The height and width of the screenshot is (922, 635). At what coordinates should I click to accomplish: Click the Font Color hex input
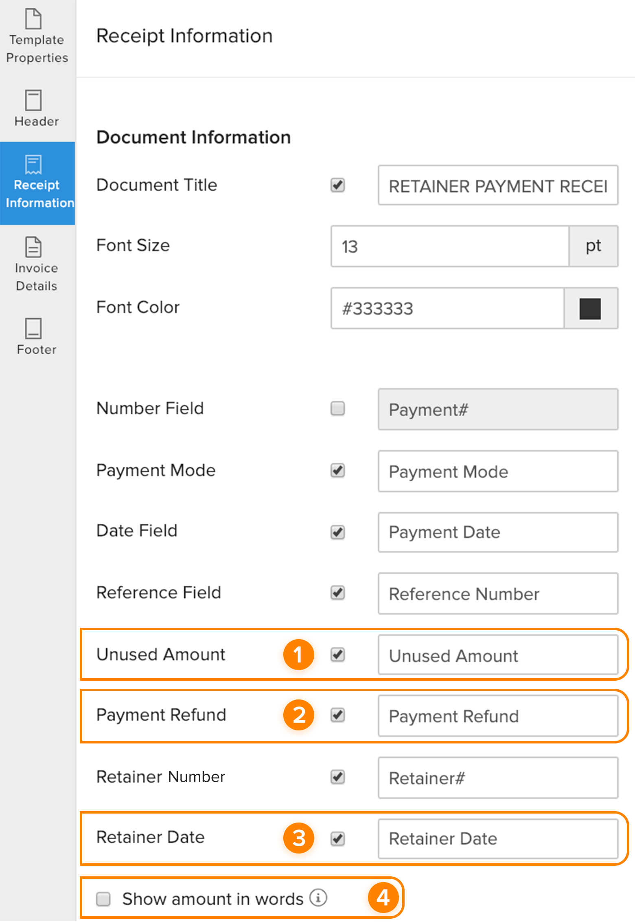click(x=447, y=309)
